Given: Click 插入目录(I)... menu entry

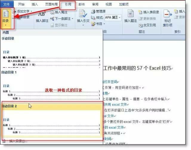Looking at the screenshot, I should pos(18,141).
